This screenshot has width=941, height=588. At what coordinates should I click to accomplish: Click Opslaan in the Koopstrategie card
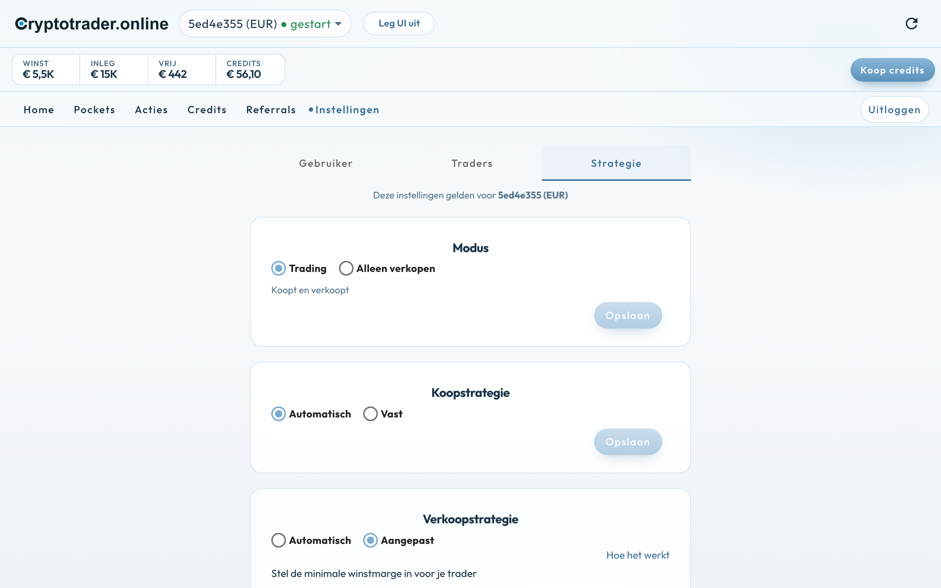tap(627, 442)
